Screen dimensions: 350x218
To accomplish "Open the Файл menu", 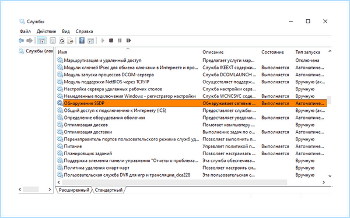I will 25,31.
